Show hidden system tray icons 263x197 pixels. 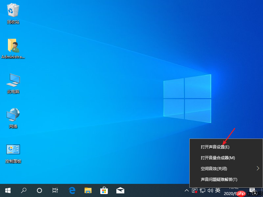pyautogui.click(x=186, y=190)
